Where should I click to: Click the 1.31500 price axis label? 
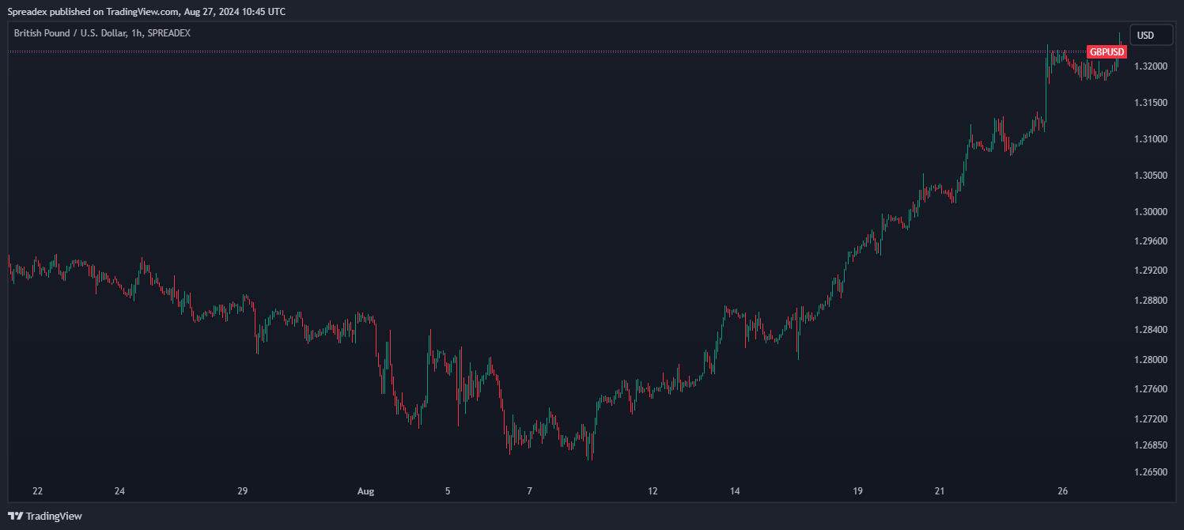[x=1149, y=103]
